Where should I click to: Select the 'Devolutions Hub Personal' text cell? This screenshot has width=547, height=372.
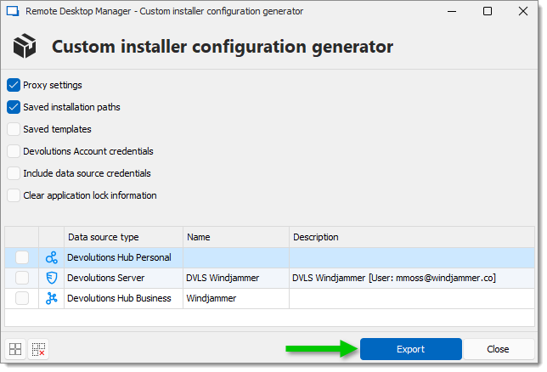(123, 257)
